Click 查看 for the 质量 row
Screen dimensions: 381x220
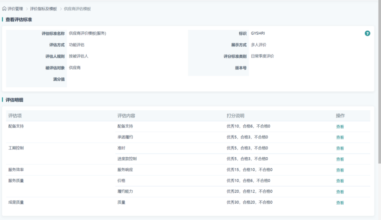coord(340,203)
